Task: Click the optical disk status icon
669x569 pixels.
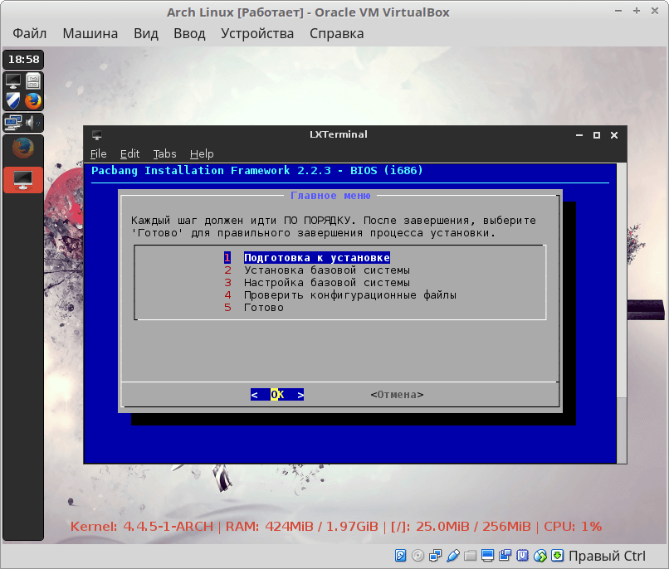Action: (418, 555)
